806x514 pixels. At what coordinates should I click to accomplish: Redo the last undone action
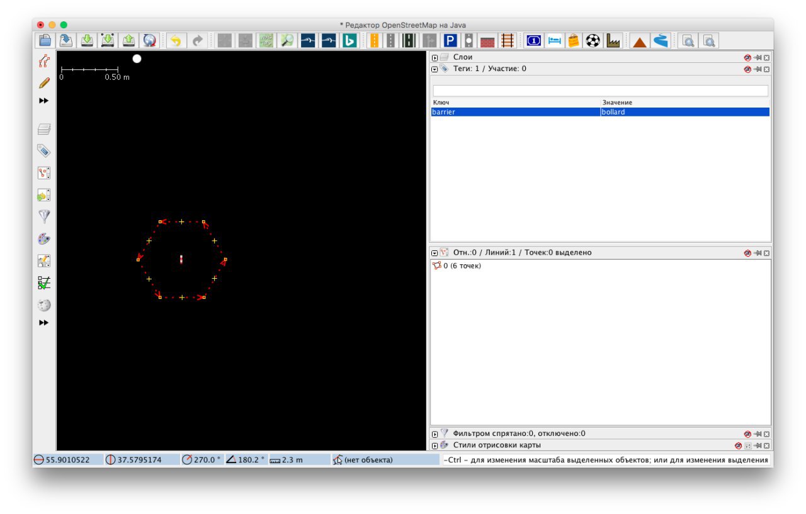pyautogui.click(x=197, y=40)
